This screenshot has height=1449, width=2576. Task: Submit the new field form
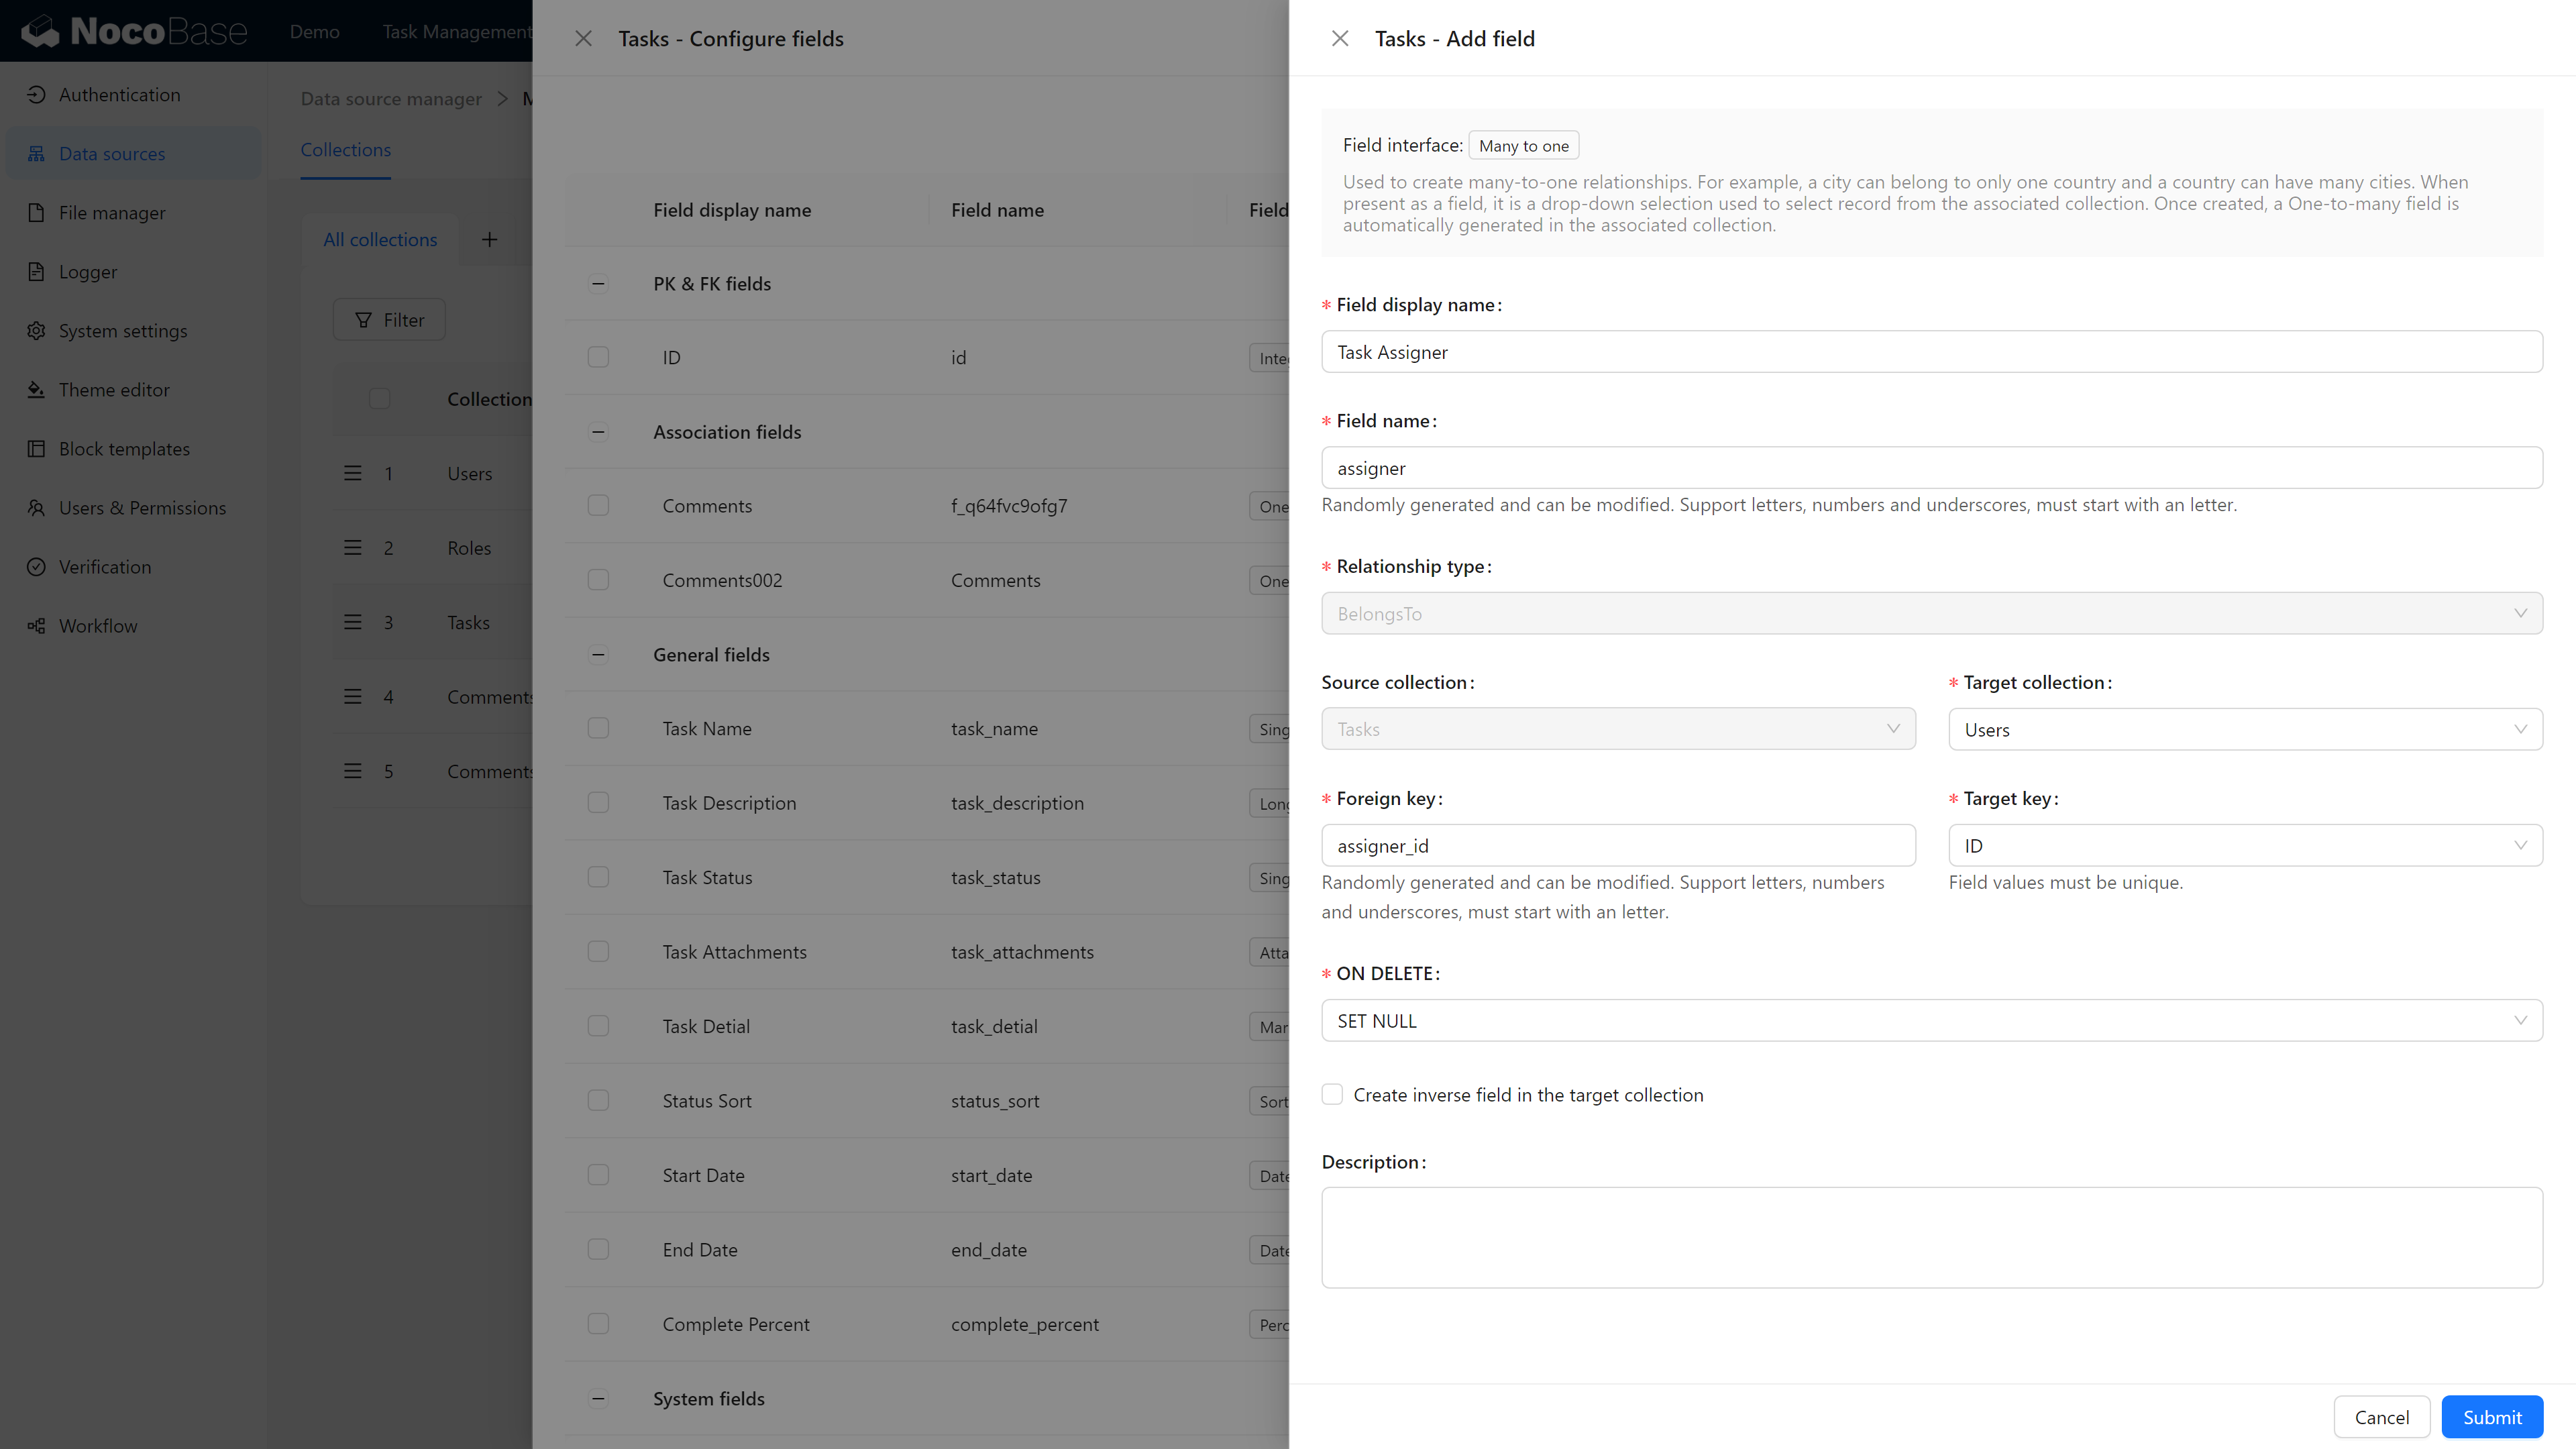(x=2491, y=1417)
